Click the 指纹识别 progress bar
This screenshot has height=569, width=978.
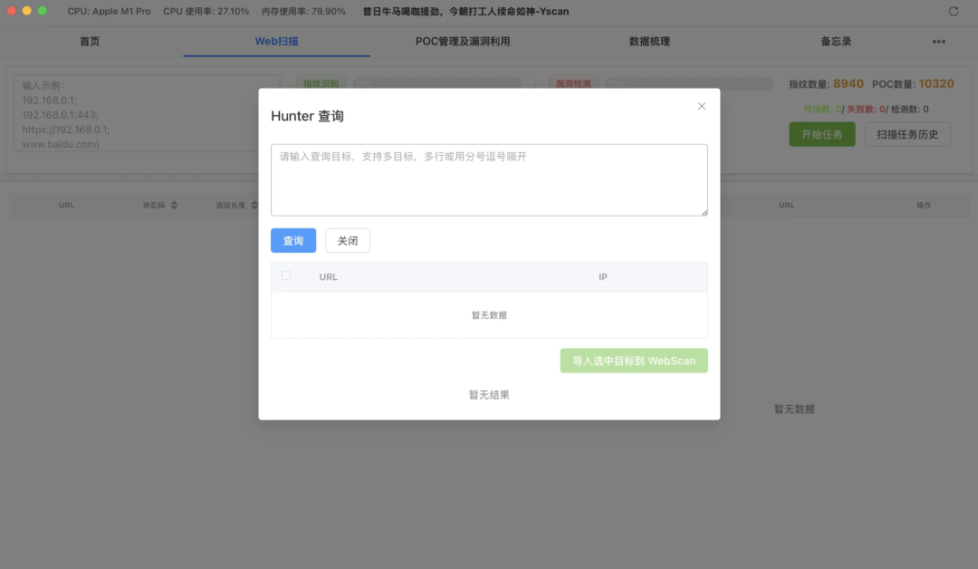pos(437,83)
